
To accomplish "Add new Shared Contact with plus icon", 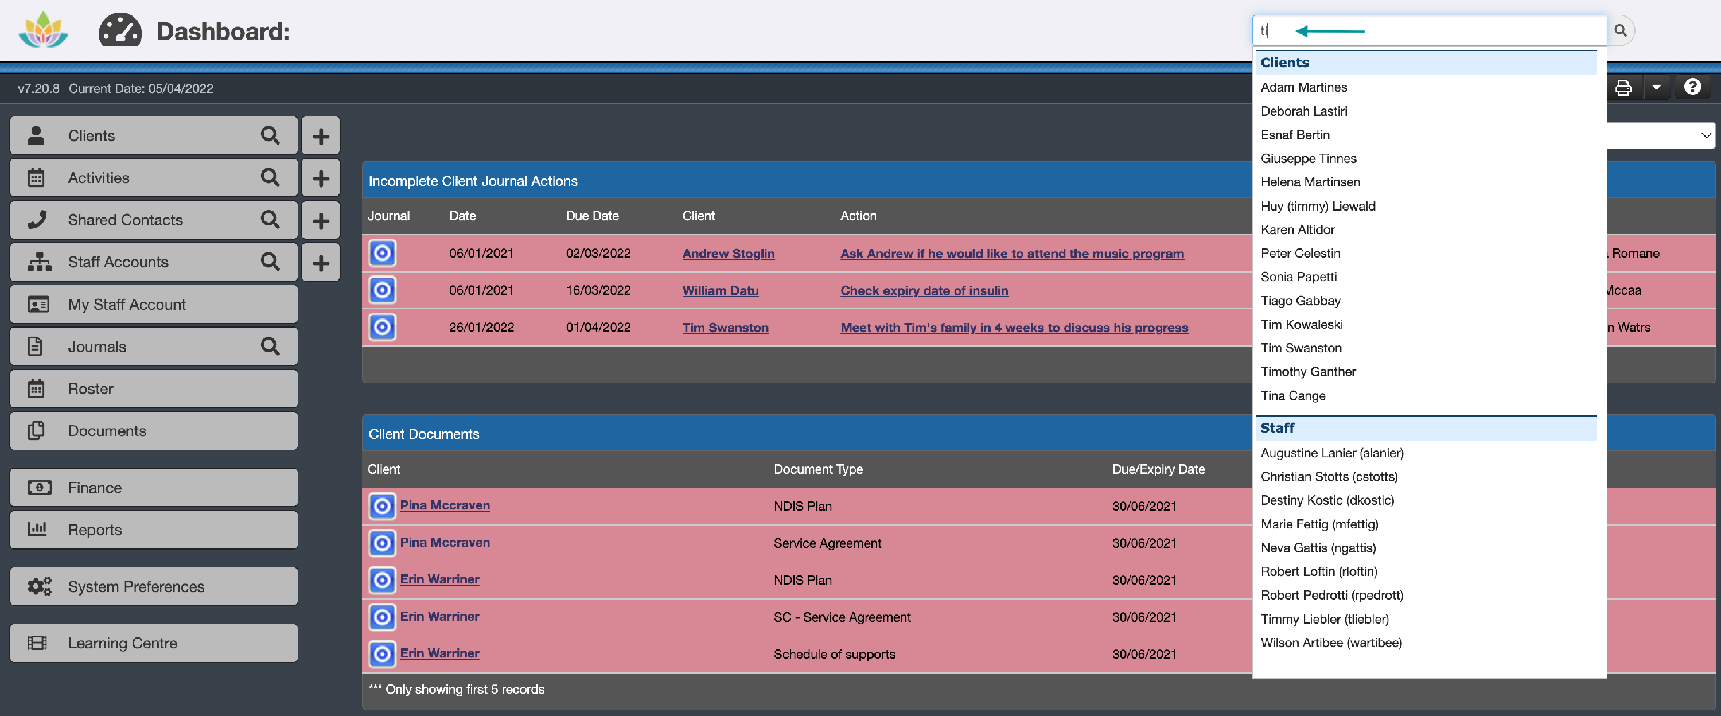I will [x=321, y=220].
